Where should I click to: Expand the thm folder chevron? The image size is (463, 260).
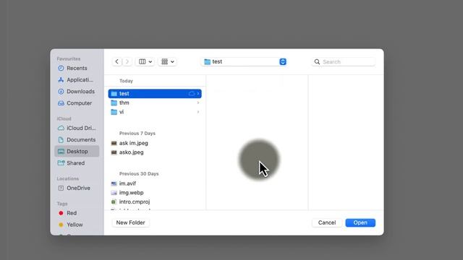point(198,103)
